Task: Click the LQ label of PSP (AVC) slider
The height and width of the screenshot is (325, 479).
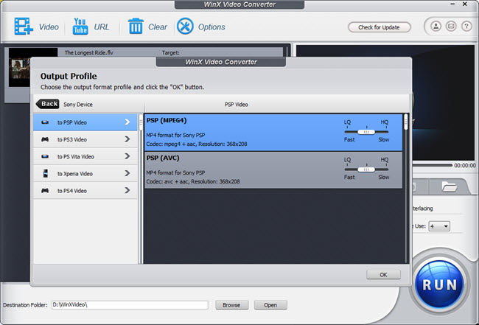Action: [x=347, y=159]
